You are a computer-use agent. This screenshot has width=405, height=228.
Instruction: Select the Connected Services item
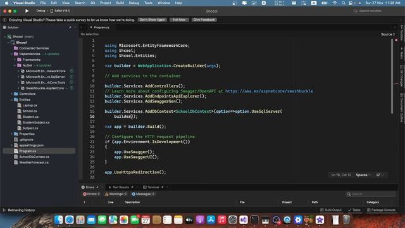pyautogui.click(x=34, y=48)
